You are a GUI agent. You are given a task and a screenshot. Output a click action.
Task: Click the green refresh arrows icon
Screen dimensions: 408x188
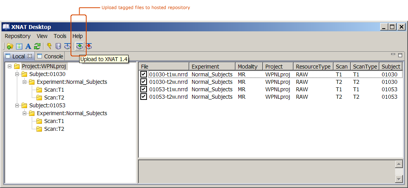(x=37, y=46)
